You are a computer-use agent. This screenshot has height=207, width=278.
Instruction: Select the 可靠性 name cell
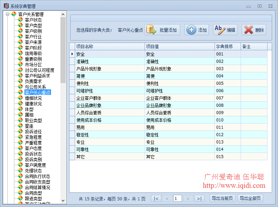click(110, 149)
